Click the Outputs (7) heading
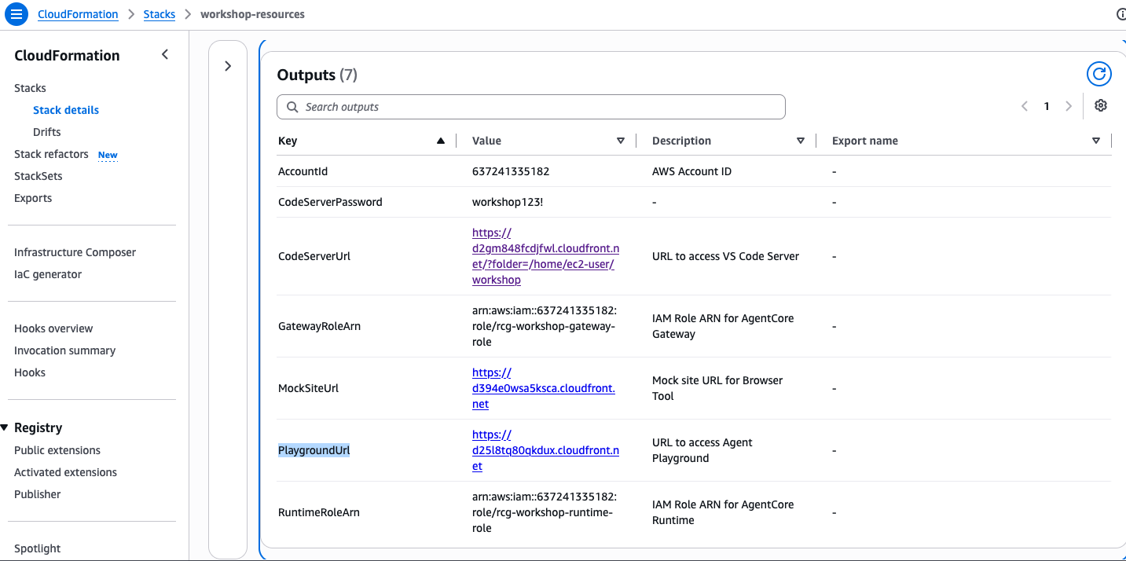Screen dimensions: 1126x561 [x=317, y=75]
